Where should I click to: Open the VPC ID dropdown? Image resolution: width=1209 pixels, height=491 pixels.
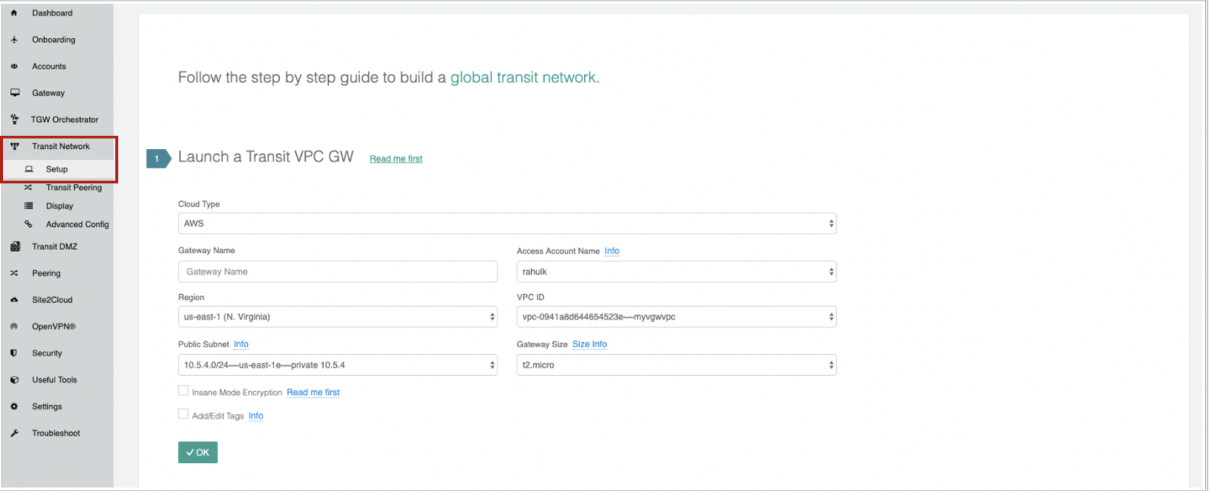(676, 317)
